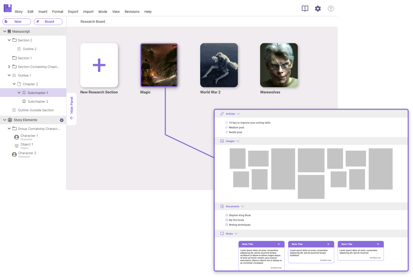Screen dimensions: 413x277
Task: Select the Magic research card thumbnail
Action: tap(159, 65)
